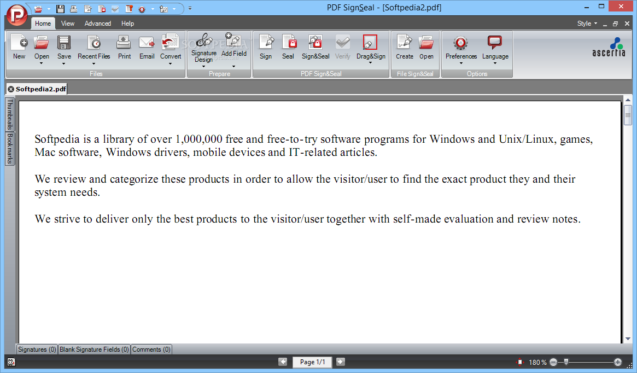637x373 pixels.
Task: Click quick-access Preferences gear in title bar
Action: [x=142, y=9]
